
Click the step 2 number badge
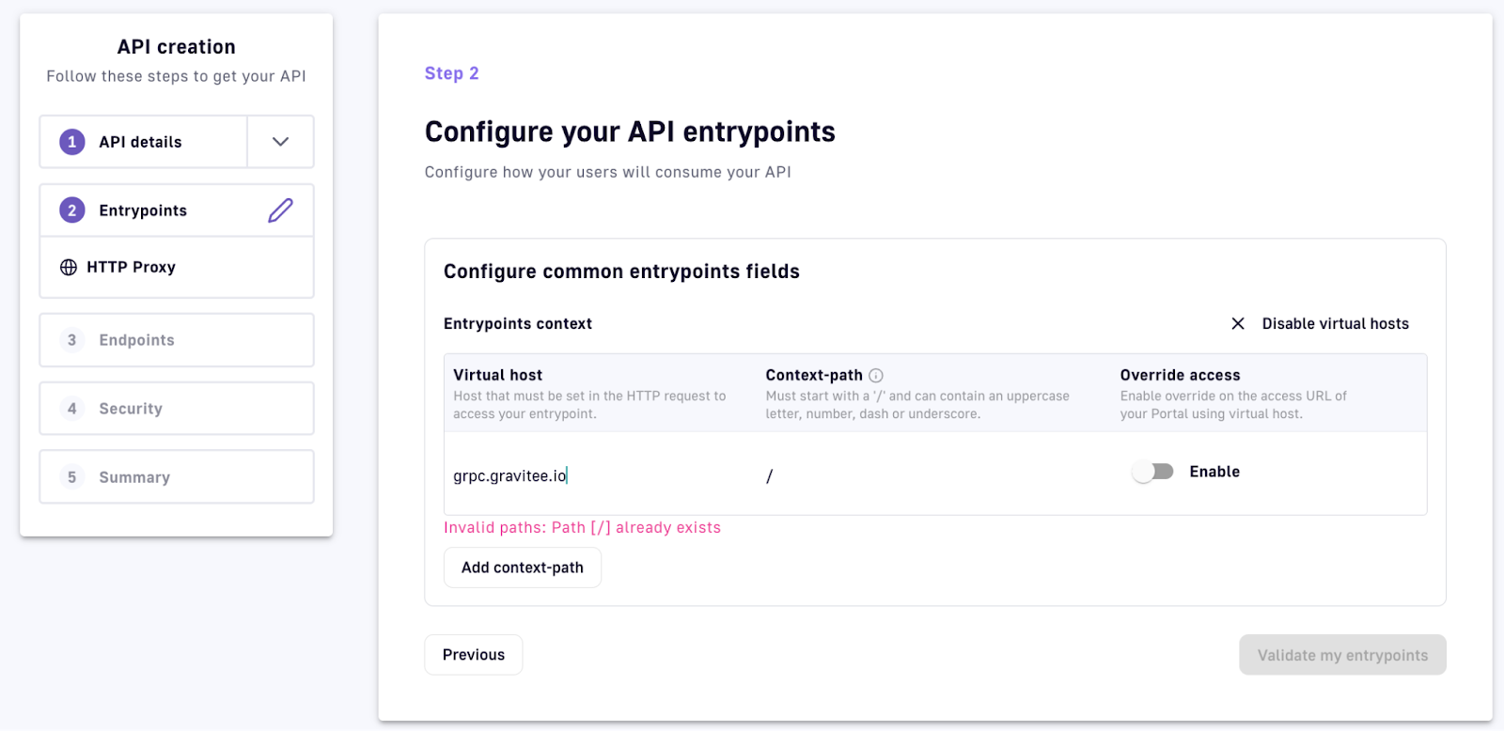[x=72, y=210]
